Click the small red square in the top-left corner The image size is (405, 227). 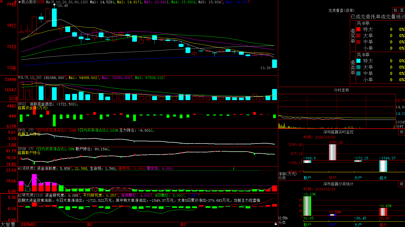point(1,1)
